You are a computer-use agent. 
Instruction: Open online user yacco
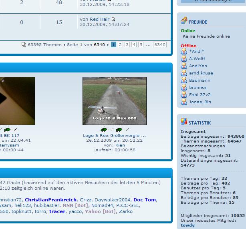tap(75, 211)
